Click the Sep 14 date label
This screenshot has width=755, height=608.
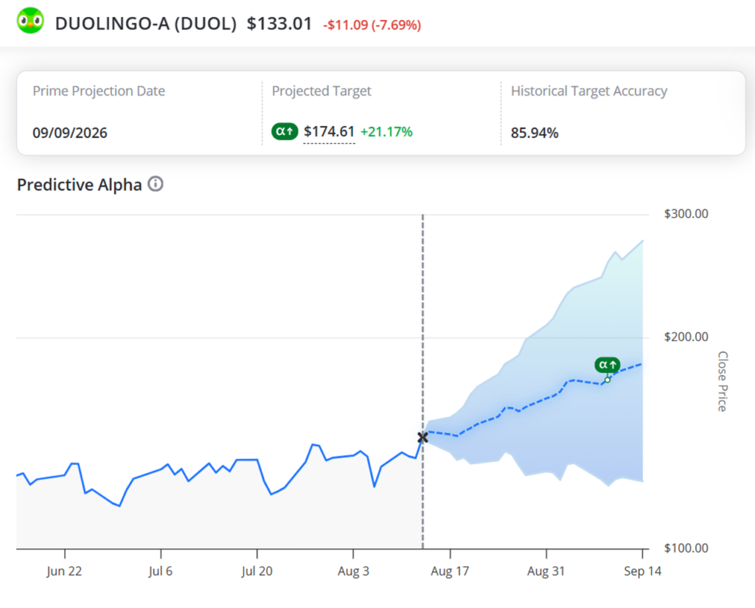[x=643, y=571]
